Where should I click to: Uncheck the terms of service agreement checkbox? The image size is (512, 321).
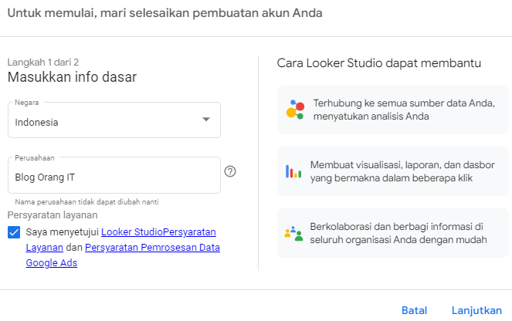coord(14,232)
